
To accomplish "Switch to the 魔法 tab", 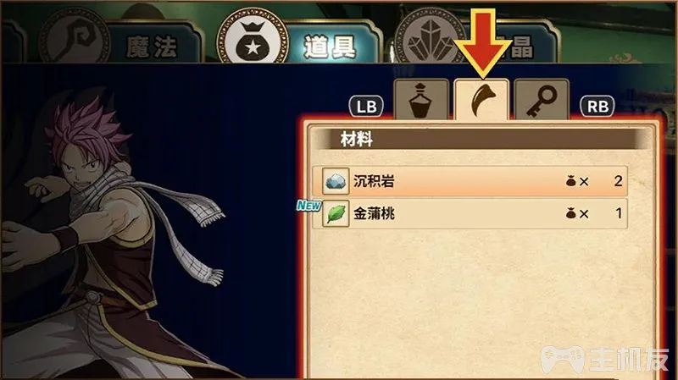I will pos(152,47).
